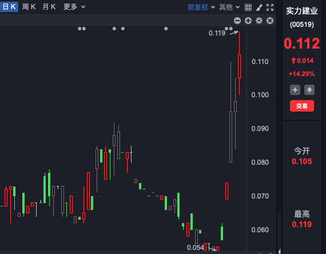Enter fullscreen chart mode
Viewport: 326px width, 254px height.
270,7
